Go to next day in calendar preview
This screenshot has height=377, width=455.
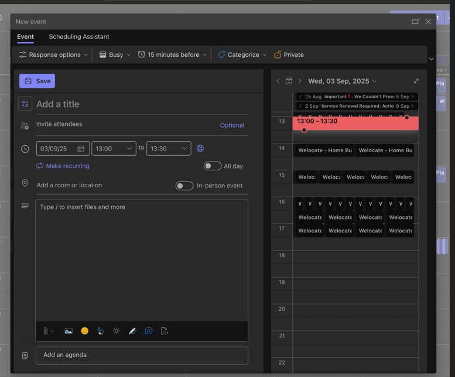pyautogui.click(x=300, y=81)
